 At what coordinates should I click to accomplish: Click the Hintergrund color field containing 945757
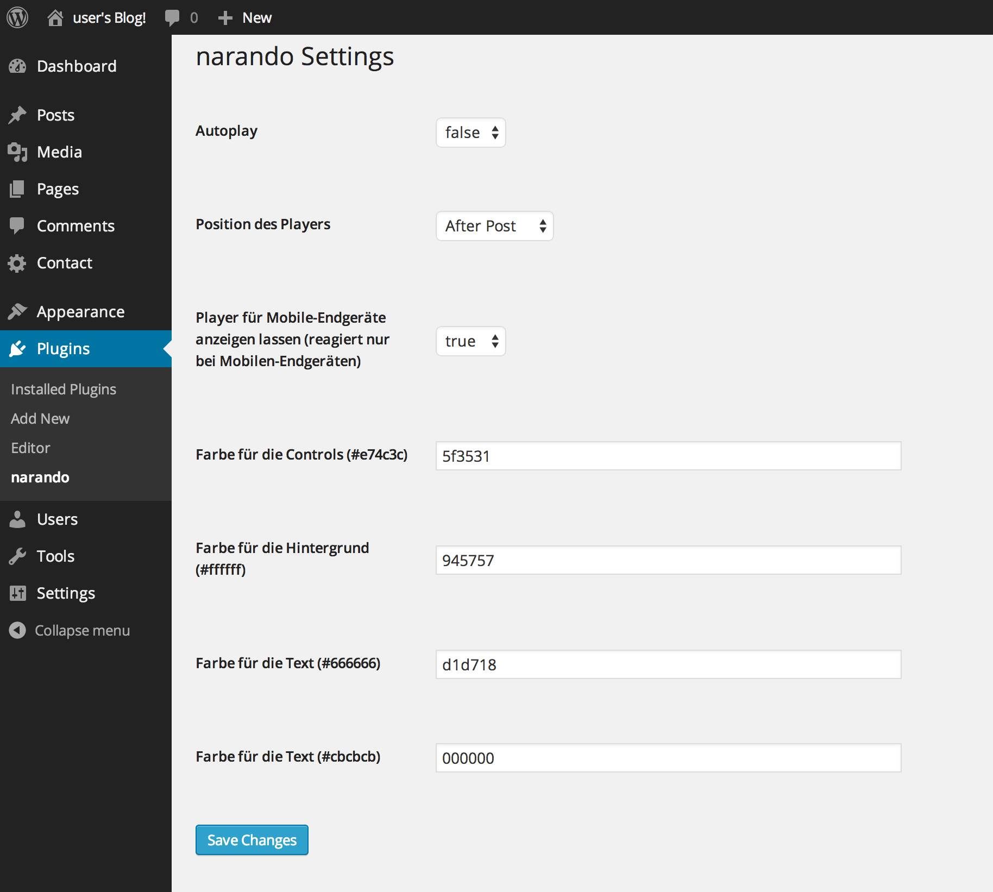pyautogui.click(x=668, y=560)
